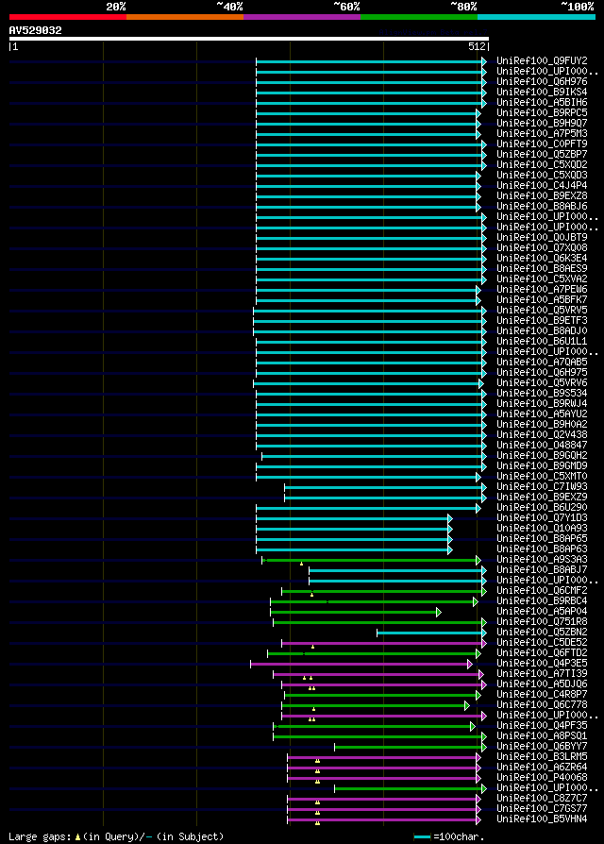The width and height of the screenshot is (604, 844).
Task: Select hit label UniRef100_A5AP04
Action: coord(542,612)
